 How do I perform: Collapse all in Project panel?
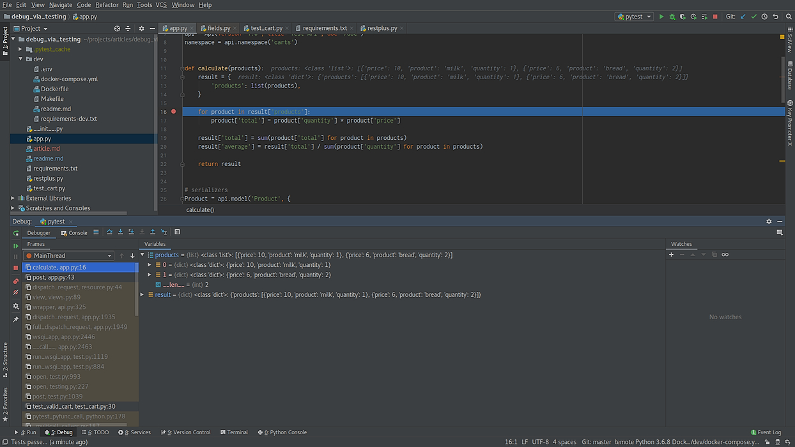tap(128, 29)
